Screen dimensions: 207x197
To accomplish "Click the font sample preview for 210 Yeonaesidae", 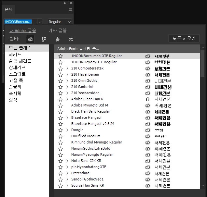I will [162, 93].
